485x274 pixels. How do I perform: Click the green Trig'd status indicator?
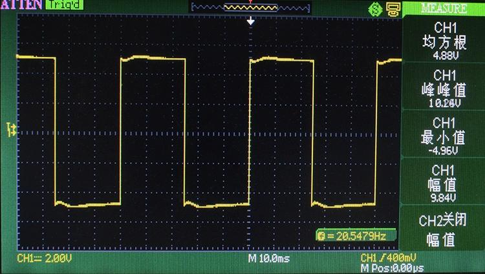[62, 6]
